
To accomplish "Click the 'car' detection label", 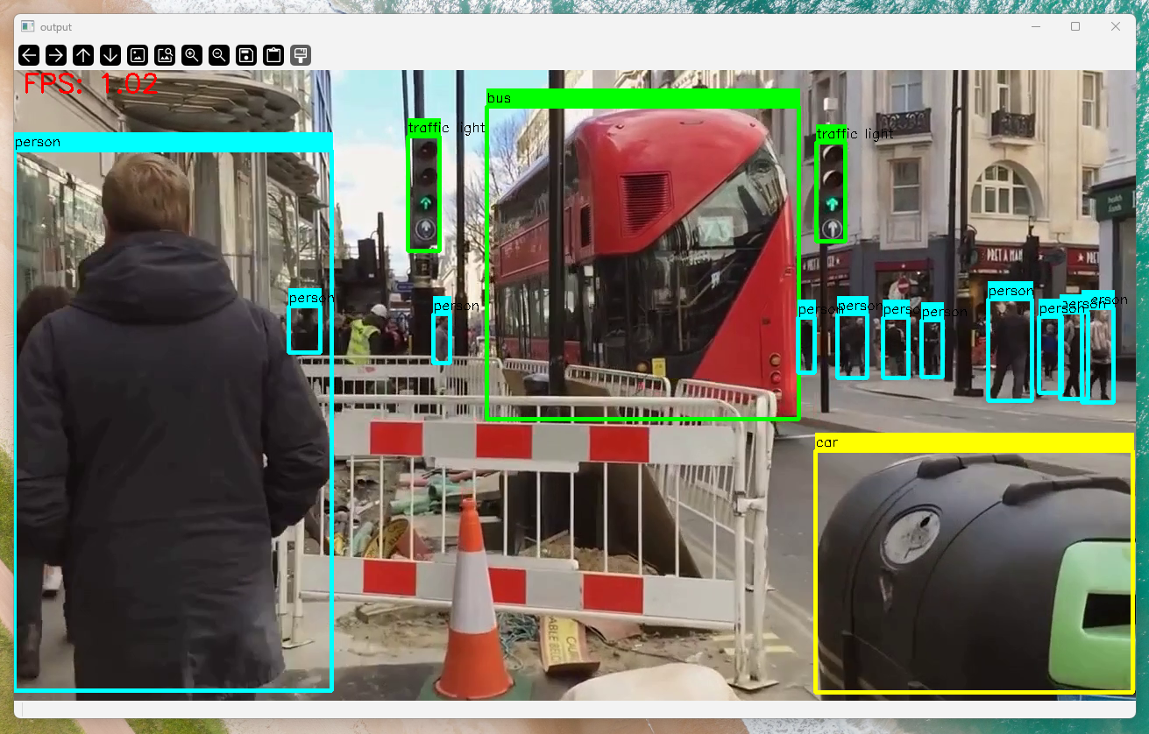I will click(x=826, y=442).
